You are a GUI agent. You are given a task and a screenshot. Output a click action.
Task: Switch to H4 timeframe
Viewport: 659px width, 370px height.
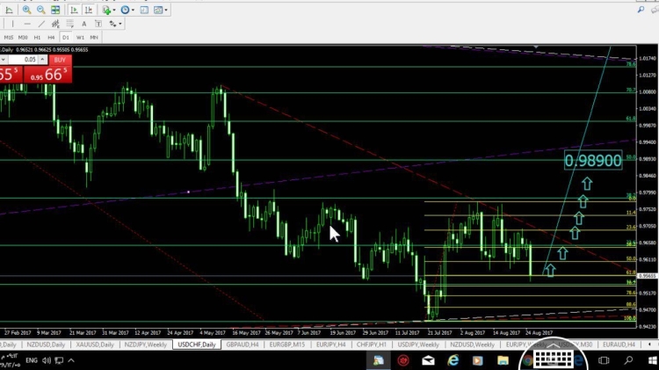(51, 38)
